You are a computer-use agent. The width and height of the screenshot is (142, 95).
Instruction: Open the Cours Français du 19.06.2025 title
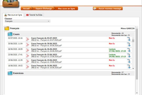44,60
